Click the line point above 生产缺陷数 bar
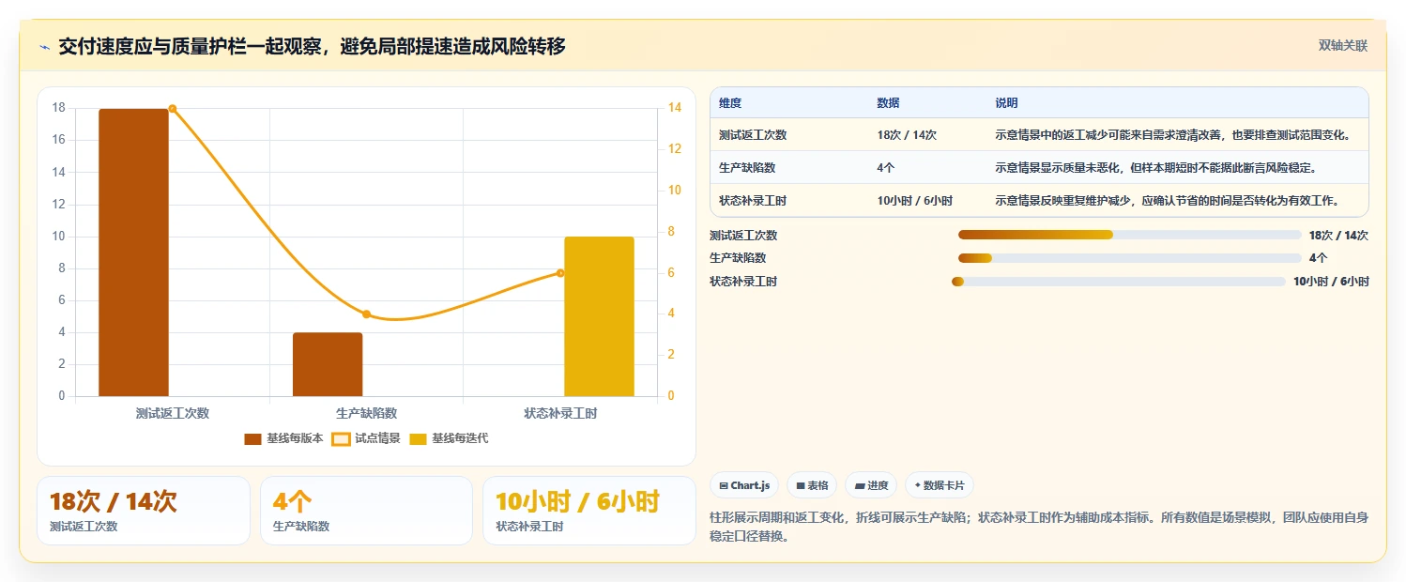Image resolution: width=1406 pixels, height=582 pixels. click(x=367, y=314)
